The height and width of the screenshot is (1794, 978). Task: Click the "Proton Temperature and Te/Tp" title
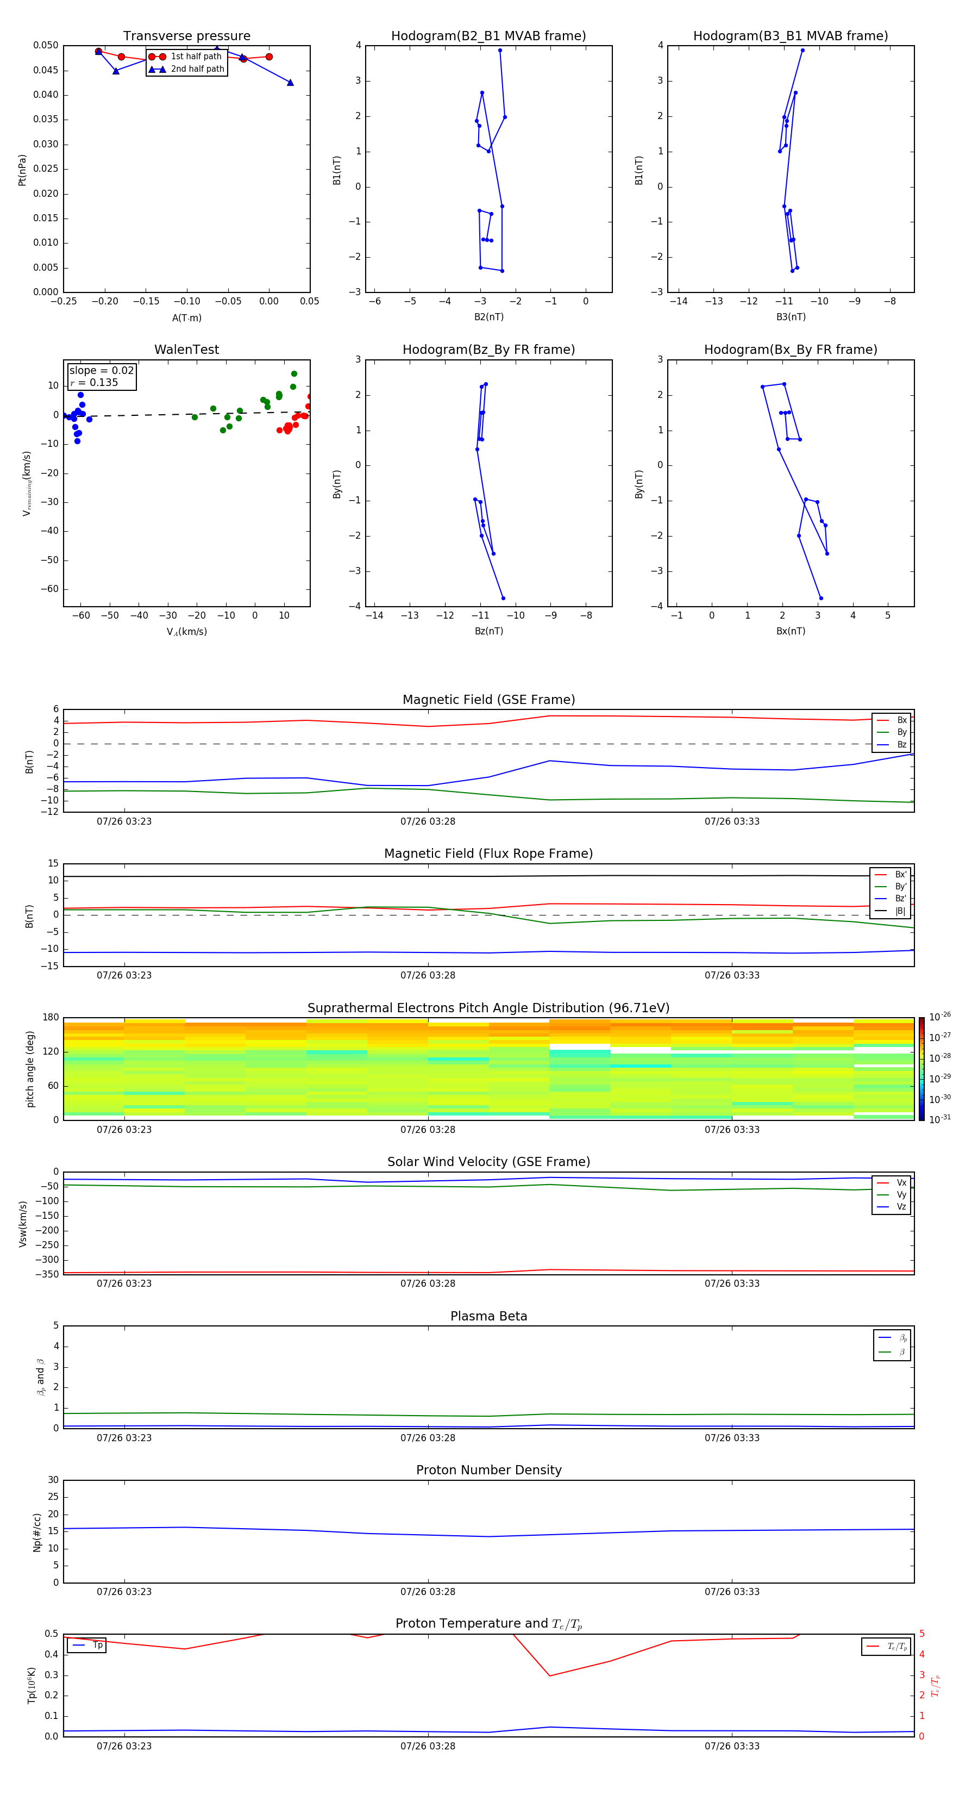tap(488, 1624)
